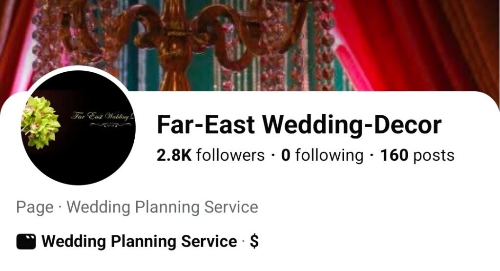
Task: Click the green flower in profile picture
Action: (x=41, y=123)
